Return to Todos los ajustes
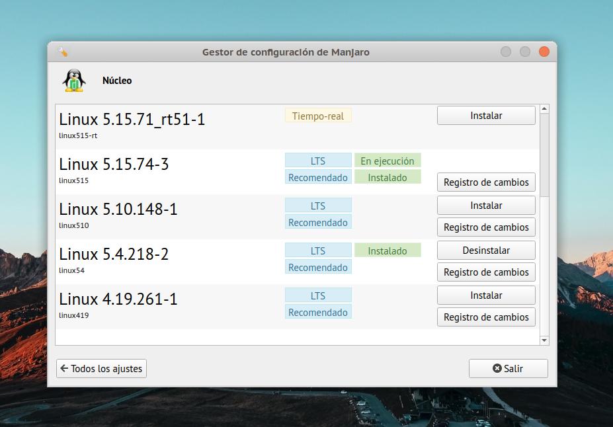This screenshot has width=613, height=427. pos(101,368)
